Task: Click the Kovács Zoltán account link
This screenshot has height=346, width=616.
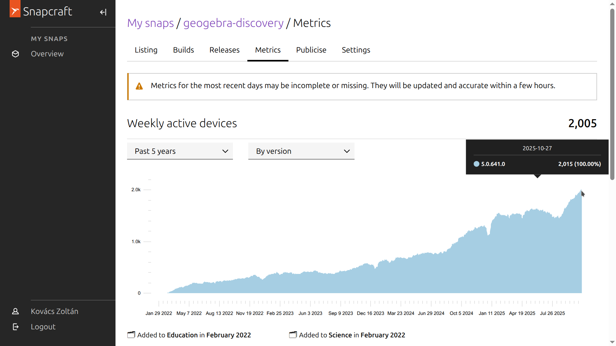Action: [55, 311]
